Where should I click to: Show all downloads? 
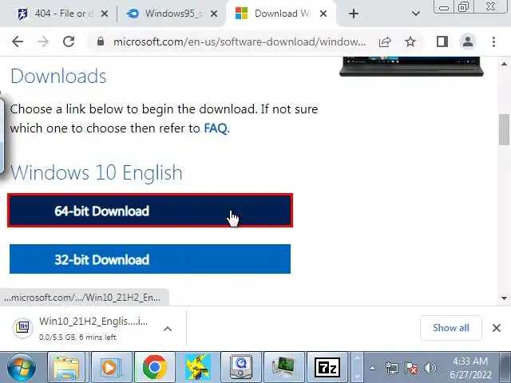pyautogui.click(x=451, y=328)
